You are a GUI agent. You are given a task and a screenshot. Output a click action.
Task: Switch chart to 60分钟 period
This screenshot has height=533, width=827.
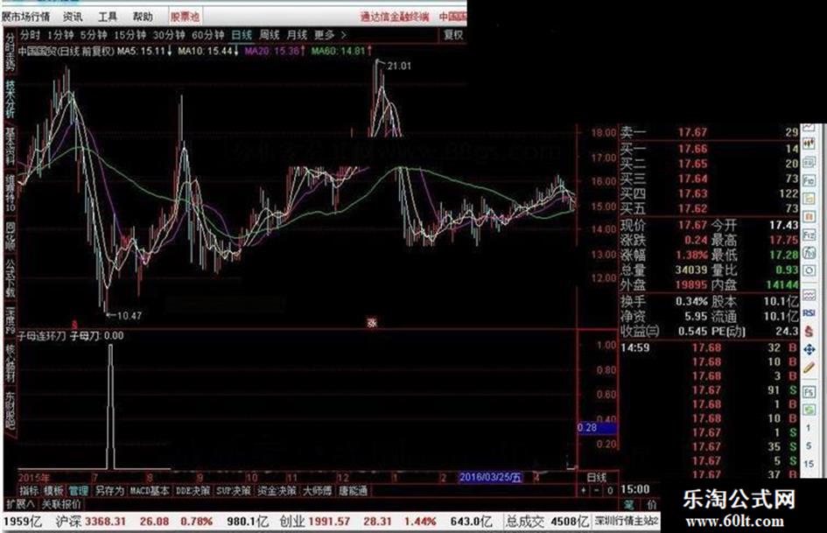pyautogui.click(x=207, y=35)
